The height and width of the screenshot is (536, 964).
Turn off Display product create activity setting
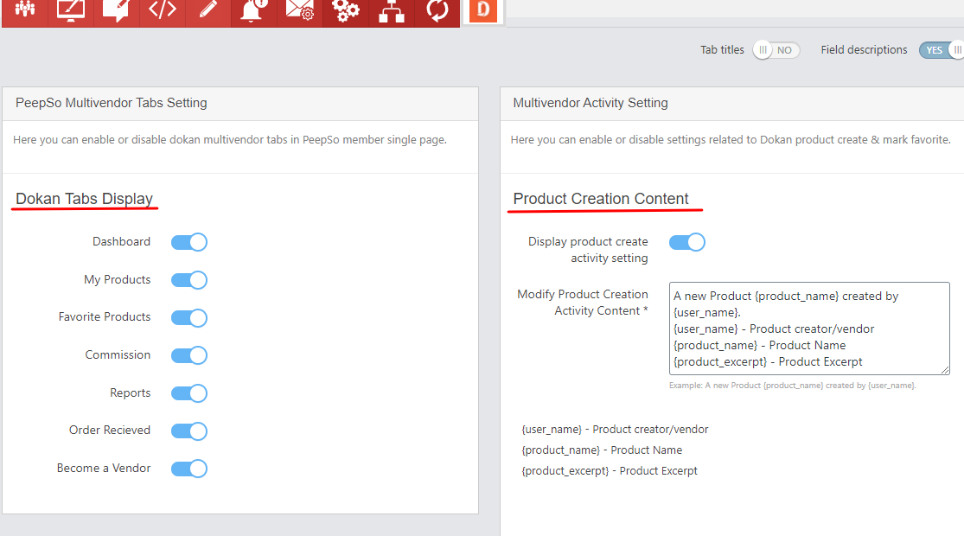(x=687, y=242)
